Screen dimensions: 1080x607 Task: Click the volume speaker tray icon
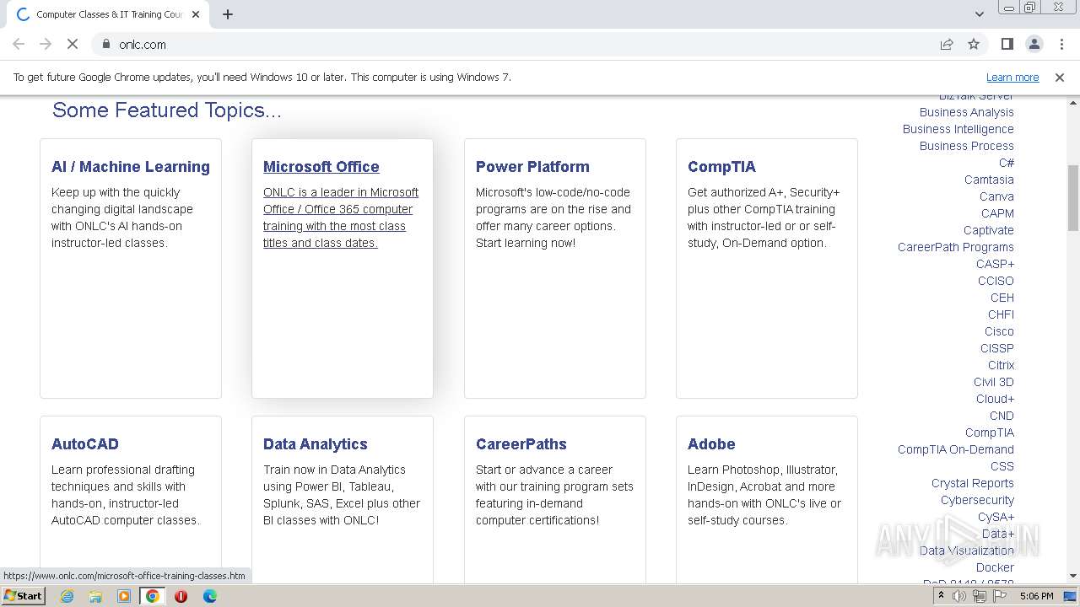pos(959,596)
